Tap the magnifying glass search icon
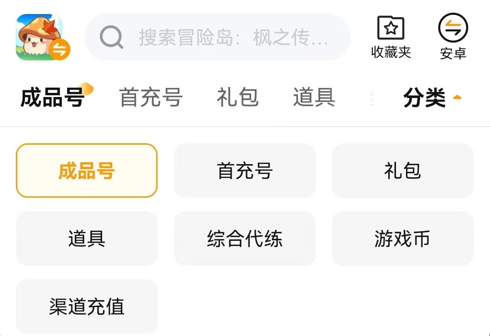The height and width of the screenshot is (336, 490). pyautogui.click(x=111, y=37)
